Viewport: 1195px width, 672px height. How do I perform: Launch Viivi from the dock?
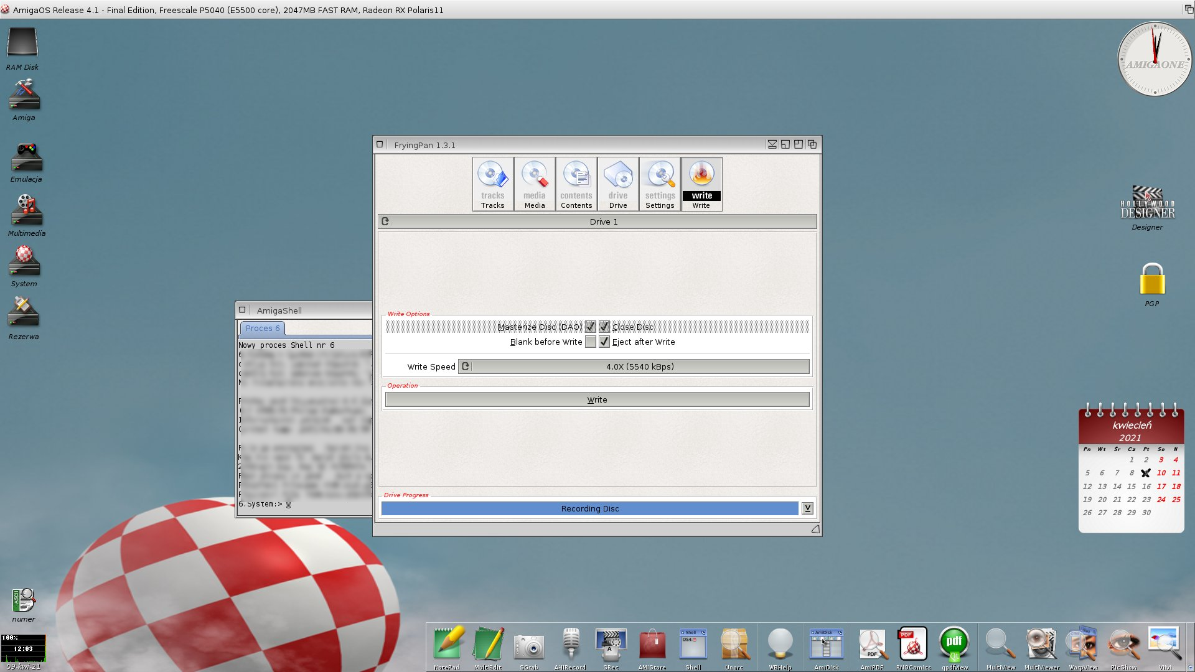[1165, 648]
